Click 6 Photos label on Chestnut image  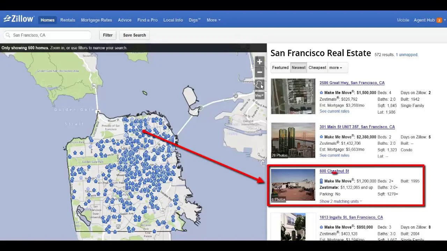coord(278,200)
